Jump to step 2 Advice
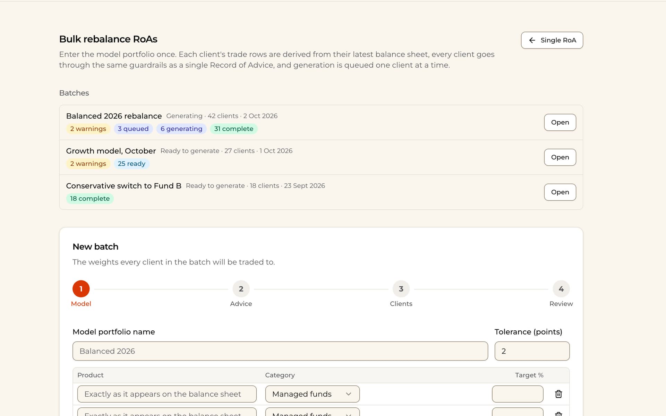This screenshot has width=666, height=416. point(241,289)
